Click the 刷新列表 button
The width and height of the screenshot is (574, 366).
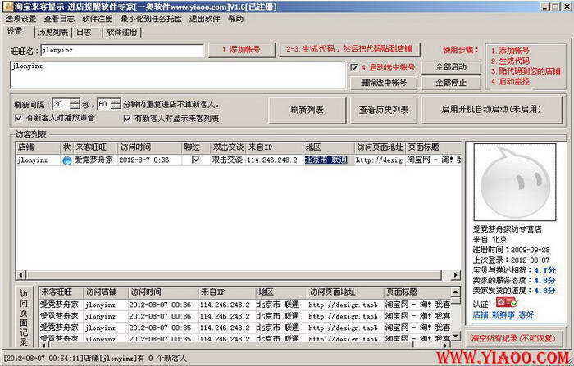click(x=307, y=109)
